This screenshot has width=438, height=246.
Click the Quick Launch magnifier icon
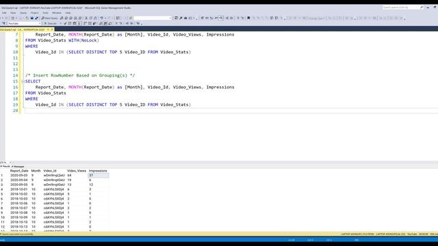422,8
